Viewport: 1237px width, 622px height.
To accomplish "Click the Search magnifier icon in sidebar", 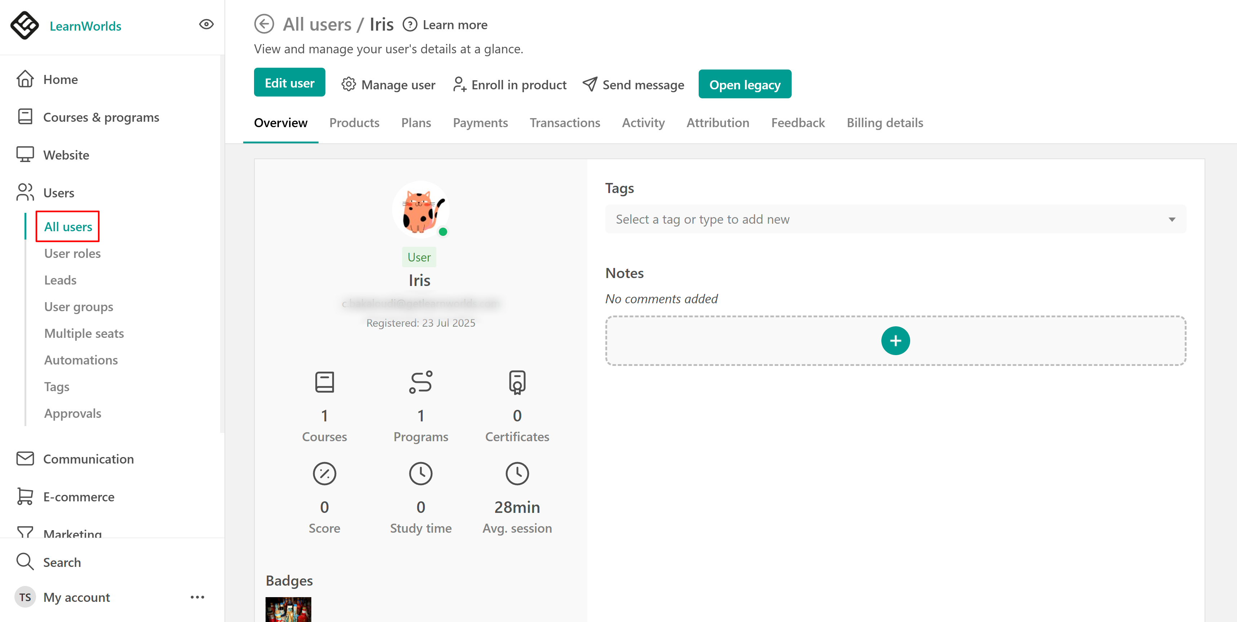I will pyautogui.click(x=25, y=561).
